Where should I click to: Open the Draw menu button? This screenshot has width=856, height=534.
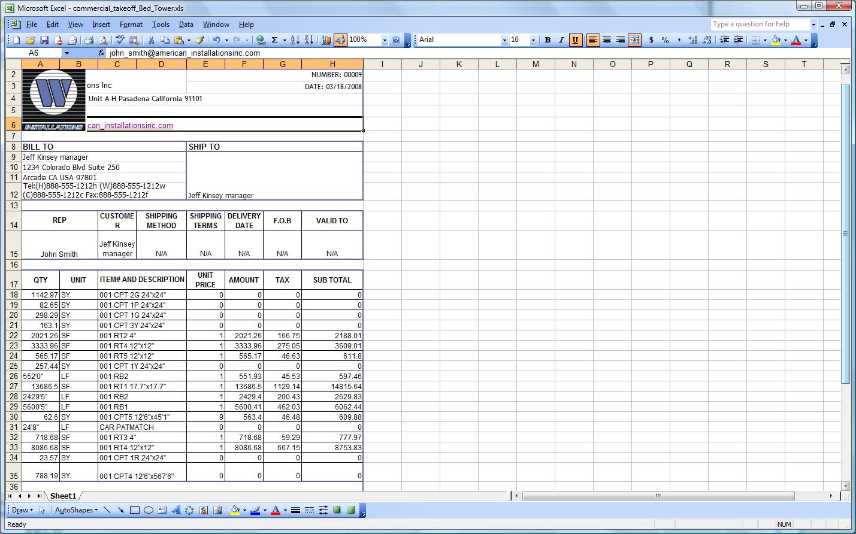click(x=22, y=510)
